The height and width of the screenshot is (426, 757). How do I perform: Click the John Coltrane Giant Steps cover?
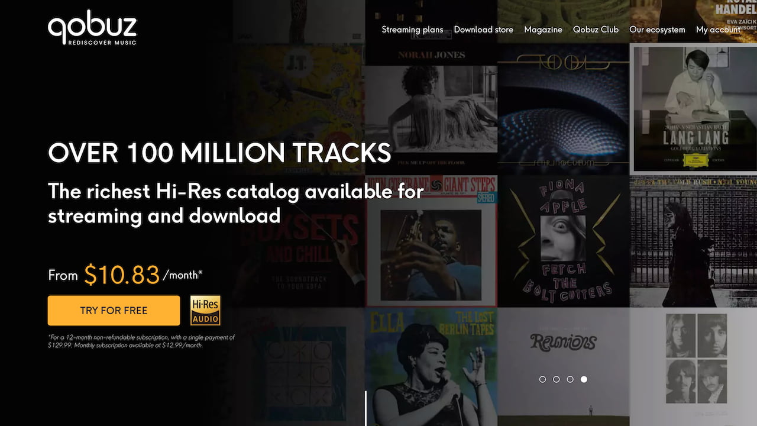[x=431, y=241]
